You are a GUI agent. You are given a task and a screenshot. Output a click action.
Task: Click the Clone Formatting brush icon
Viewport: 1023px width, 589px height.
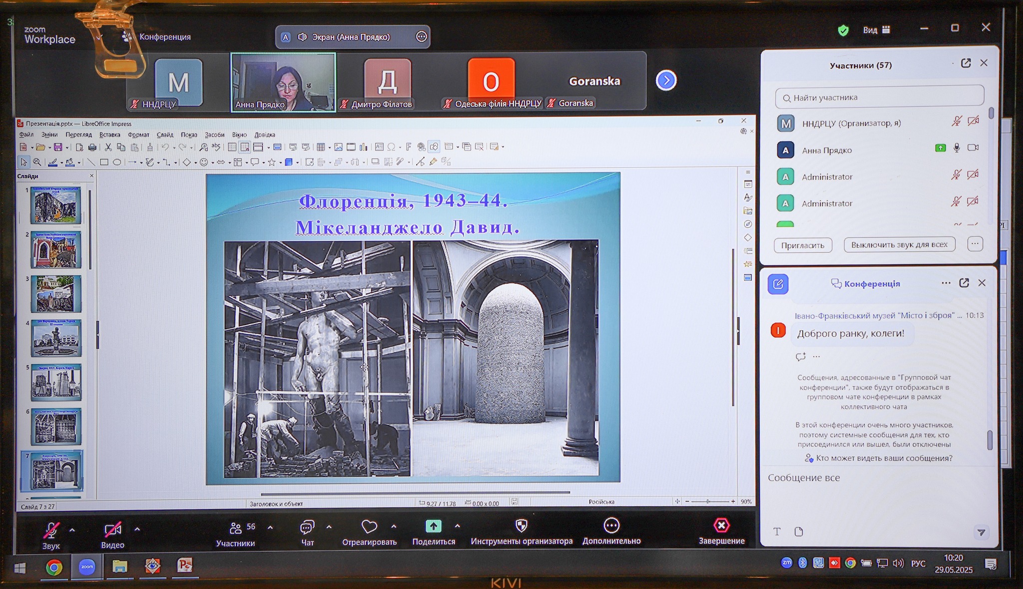[x=149, y=147]
